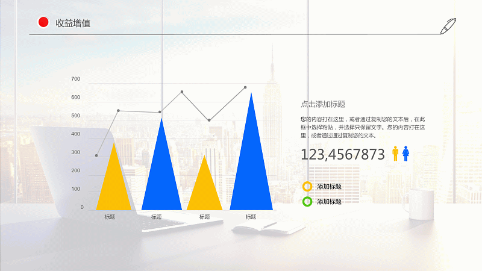Click the first blue triangle in the chart
Image resolution: width=482 pixels, height=271 pixels.
coord(161,175)
